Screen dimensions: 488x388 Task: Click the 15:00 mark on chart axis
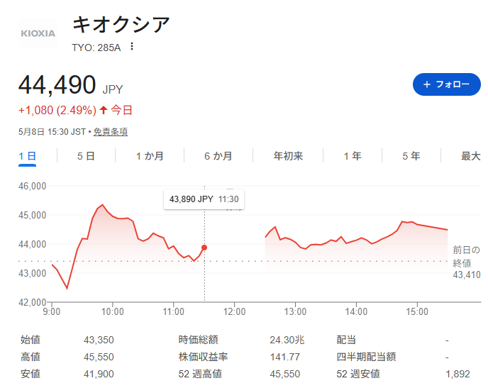(x=417, y=311)
